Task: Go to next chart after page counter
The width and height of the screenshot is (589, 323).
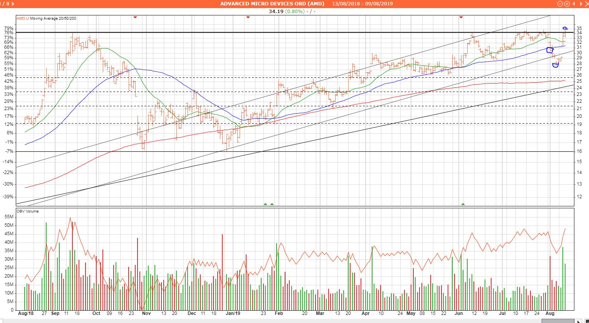Action: click(x=13, y=4)
